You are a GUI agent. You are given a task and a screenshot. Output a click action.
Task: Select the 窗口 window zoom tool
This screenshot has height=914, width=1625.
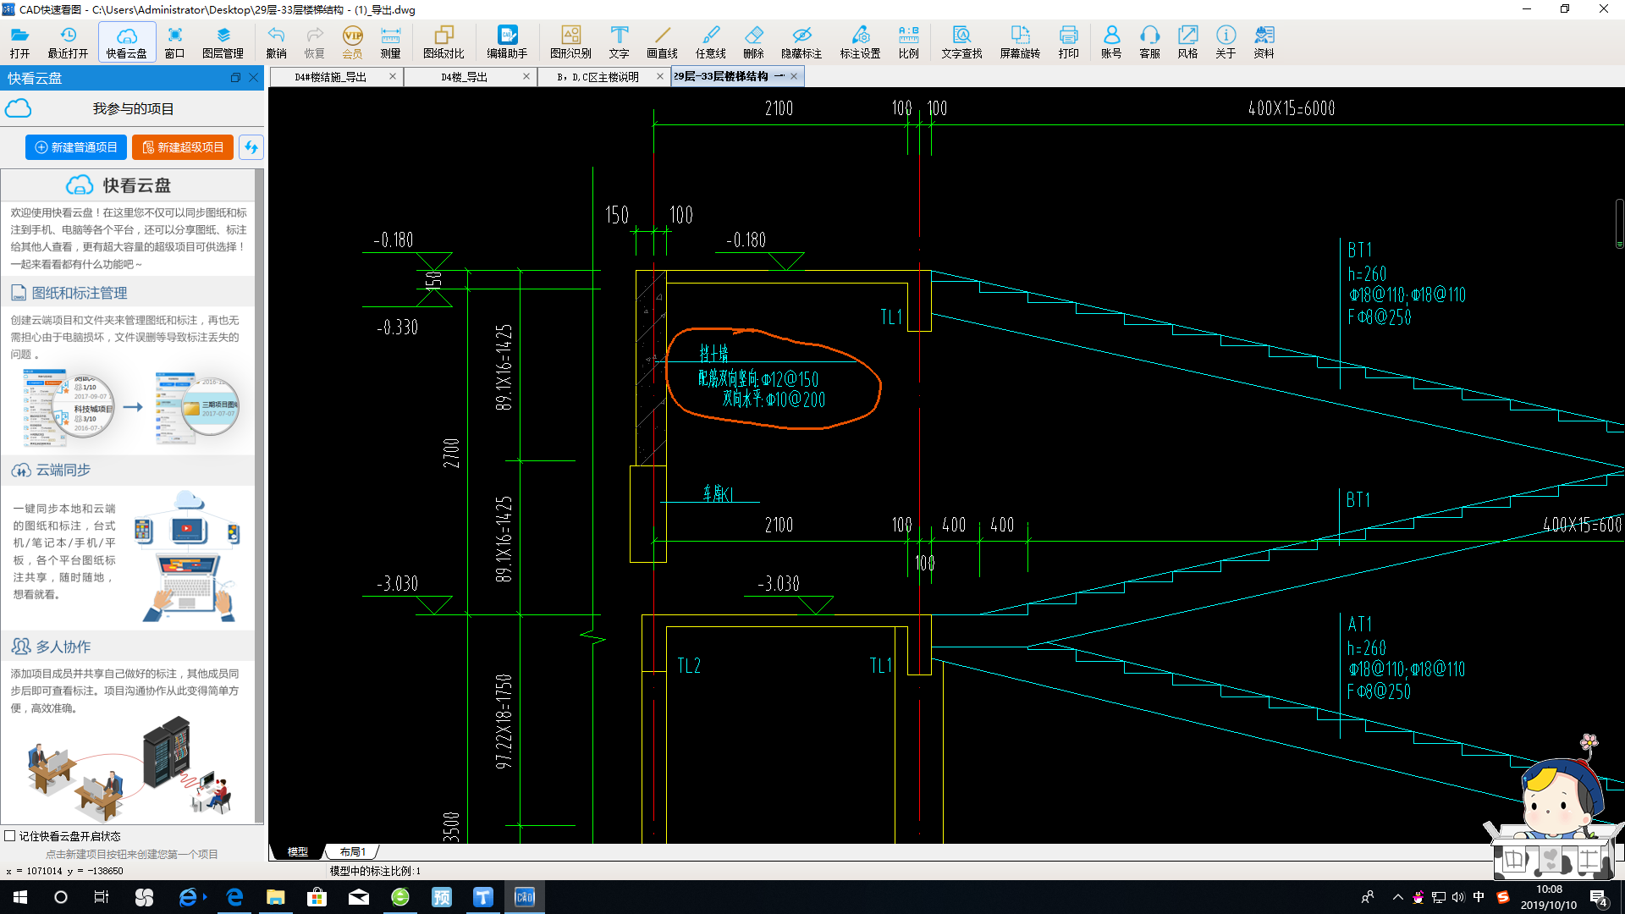tap(174, 41)
